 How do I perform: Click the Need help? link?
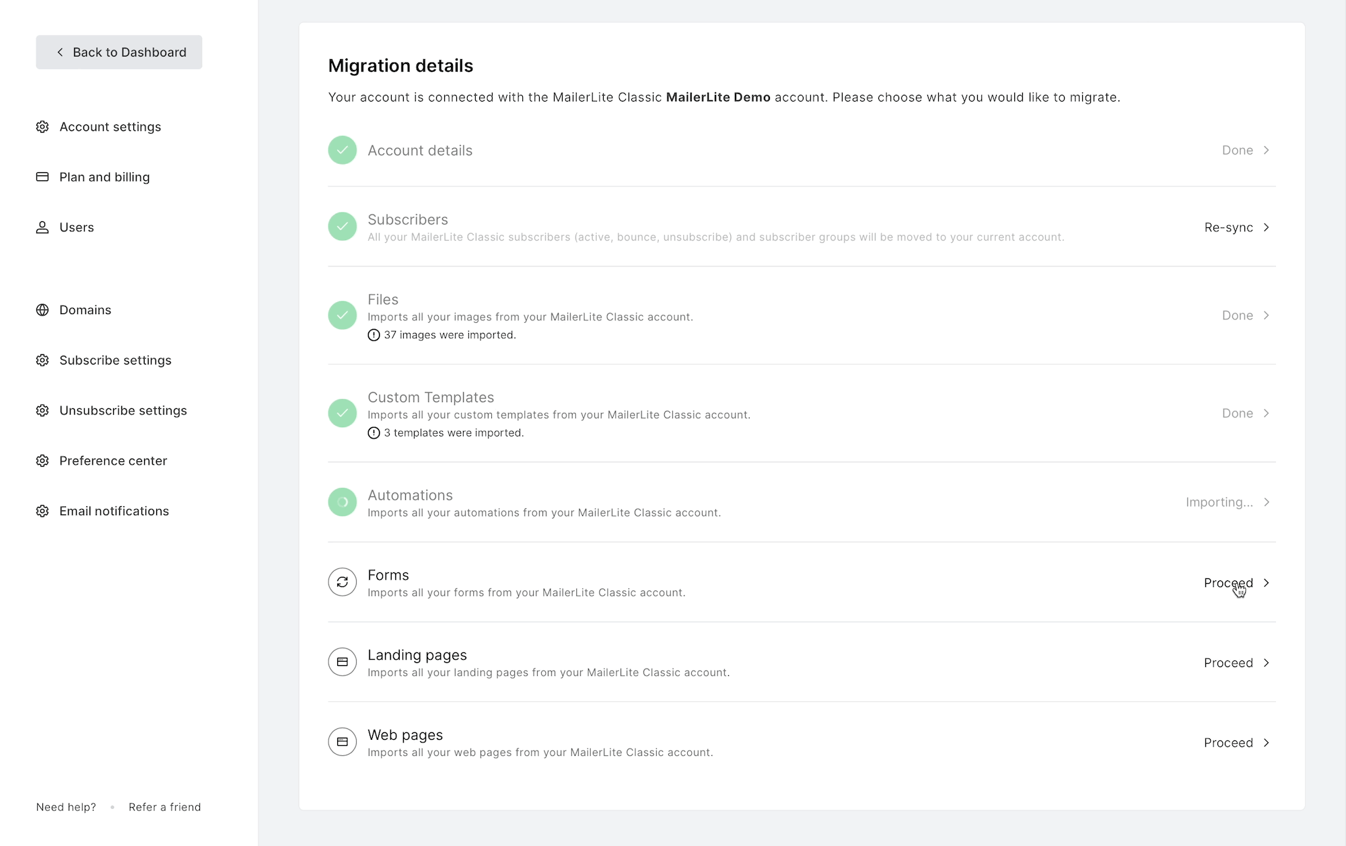66,807
